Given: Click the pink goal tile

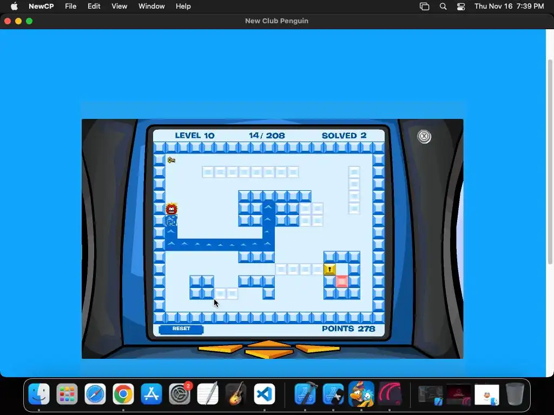Looking at the screenshot, I should click(342, 281).
